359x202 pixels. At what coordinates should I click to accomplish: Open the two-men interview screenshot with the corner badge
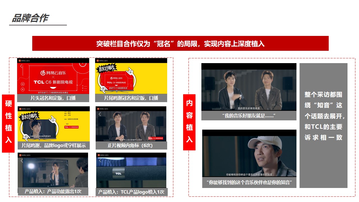131,124
